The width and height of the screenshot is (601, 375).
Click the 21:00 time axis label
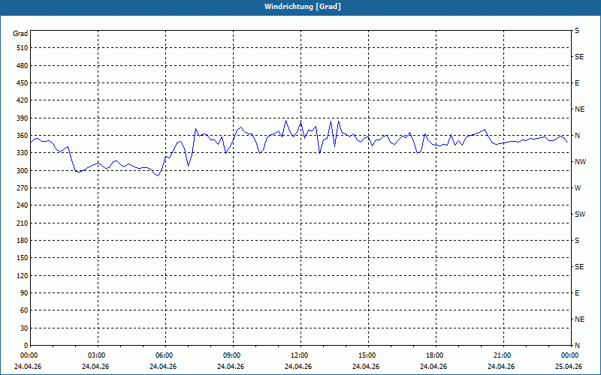pos(503,355)
